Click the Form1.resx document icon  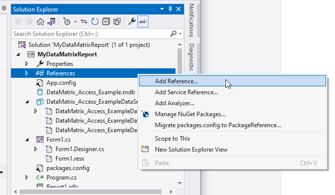pos(48,159)
